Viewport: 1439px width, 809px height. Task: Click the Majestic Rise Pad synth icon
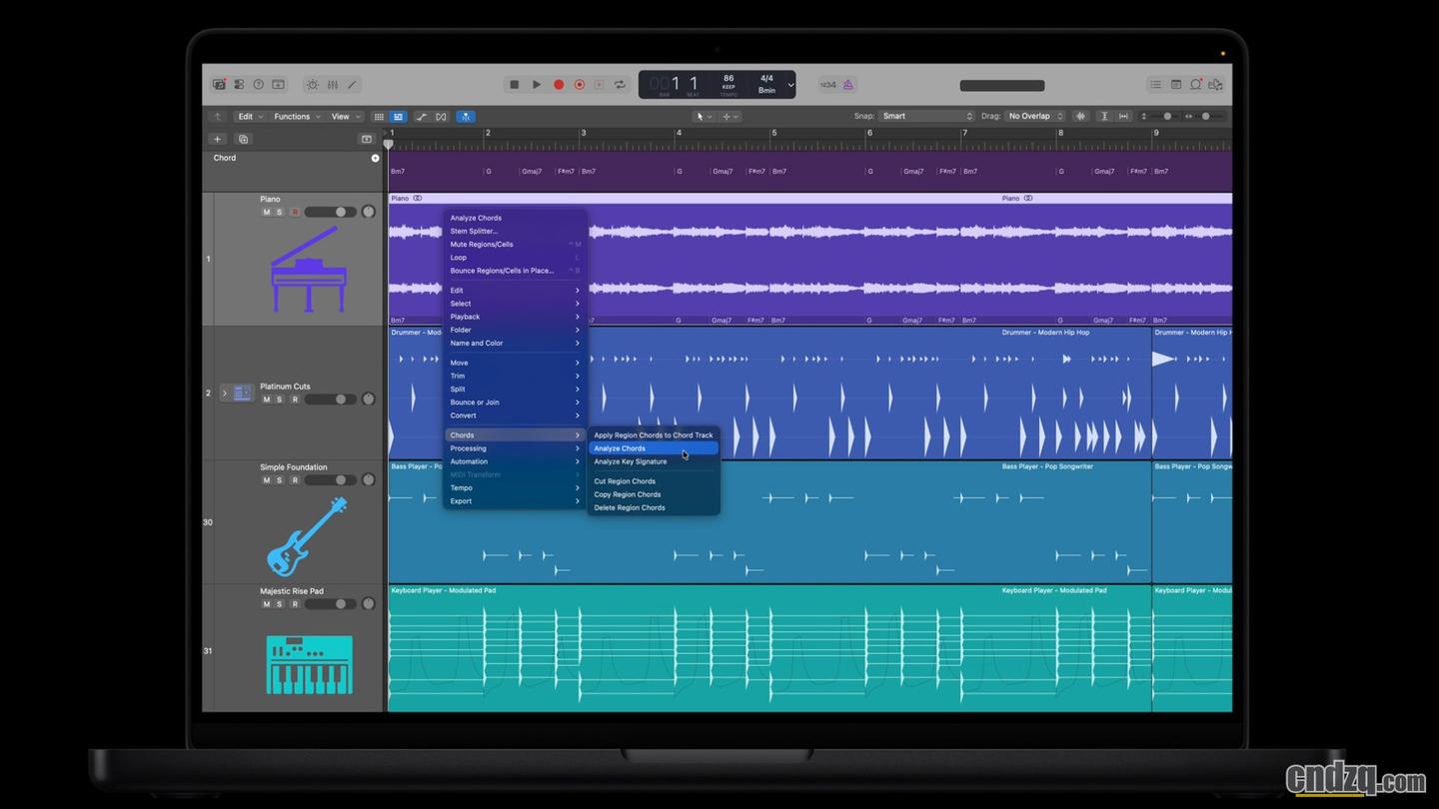[x=309, y=664]
